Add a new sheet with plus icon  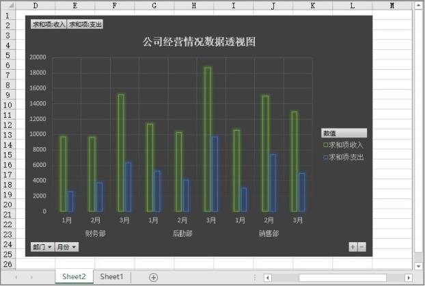point(154,277)
